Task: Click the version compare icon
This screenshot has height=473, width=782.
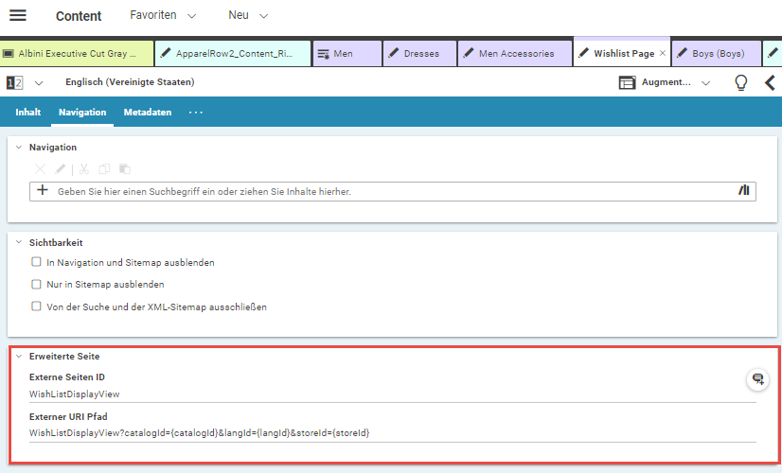Action: tap(14, 82)
